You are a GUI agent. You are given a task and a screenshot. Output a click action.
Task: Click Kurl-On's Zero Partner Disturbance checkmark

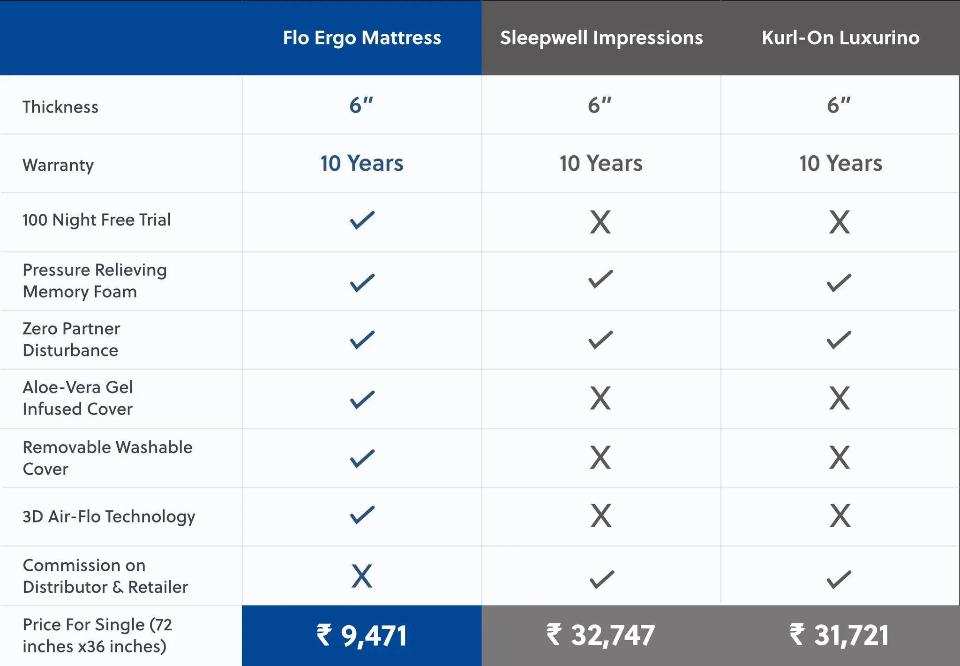(839, 340)
